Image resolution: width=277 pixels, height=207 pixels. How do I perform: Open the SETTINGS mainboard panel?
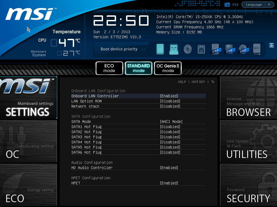28,98
